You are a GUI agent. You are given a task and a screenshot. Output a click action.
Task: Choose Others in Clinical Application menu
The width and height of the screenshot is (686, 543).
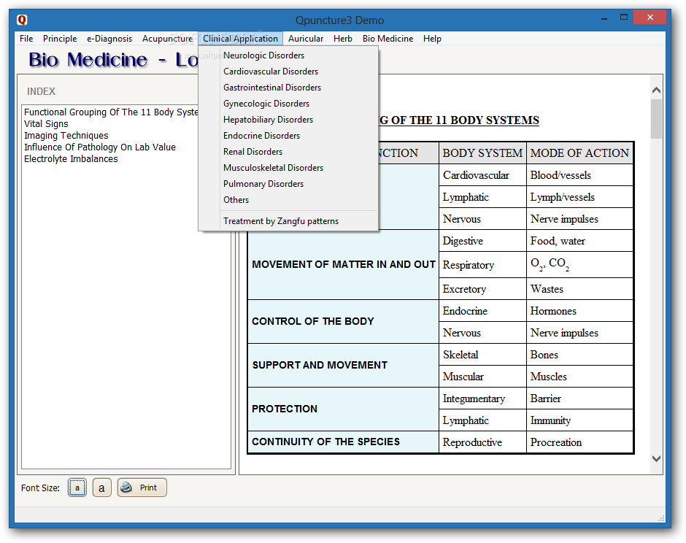click(x=288, y=200)
